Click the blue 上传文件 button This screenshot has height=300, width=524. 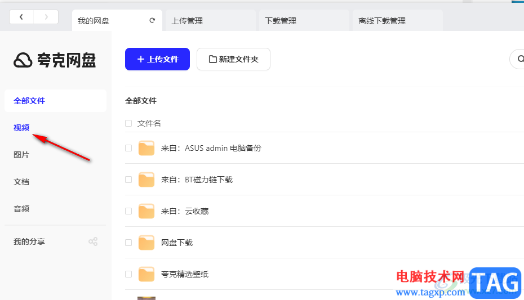[157, 59]
